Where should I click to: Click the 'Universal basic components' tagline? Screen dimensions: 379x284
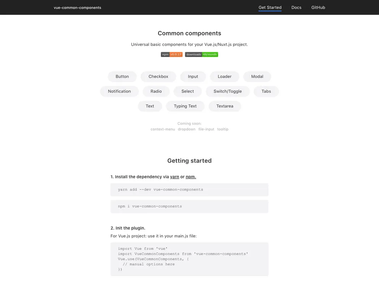coord(189,44)
